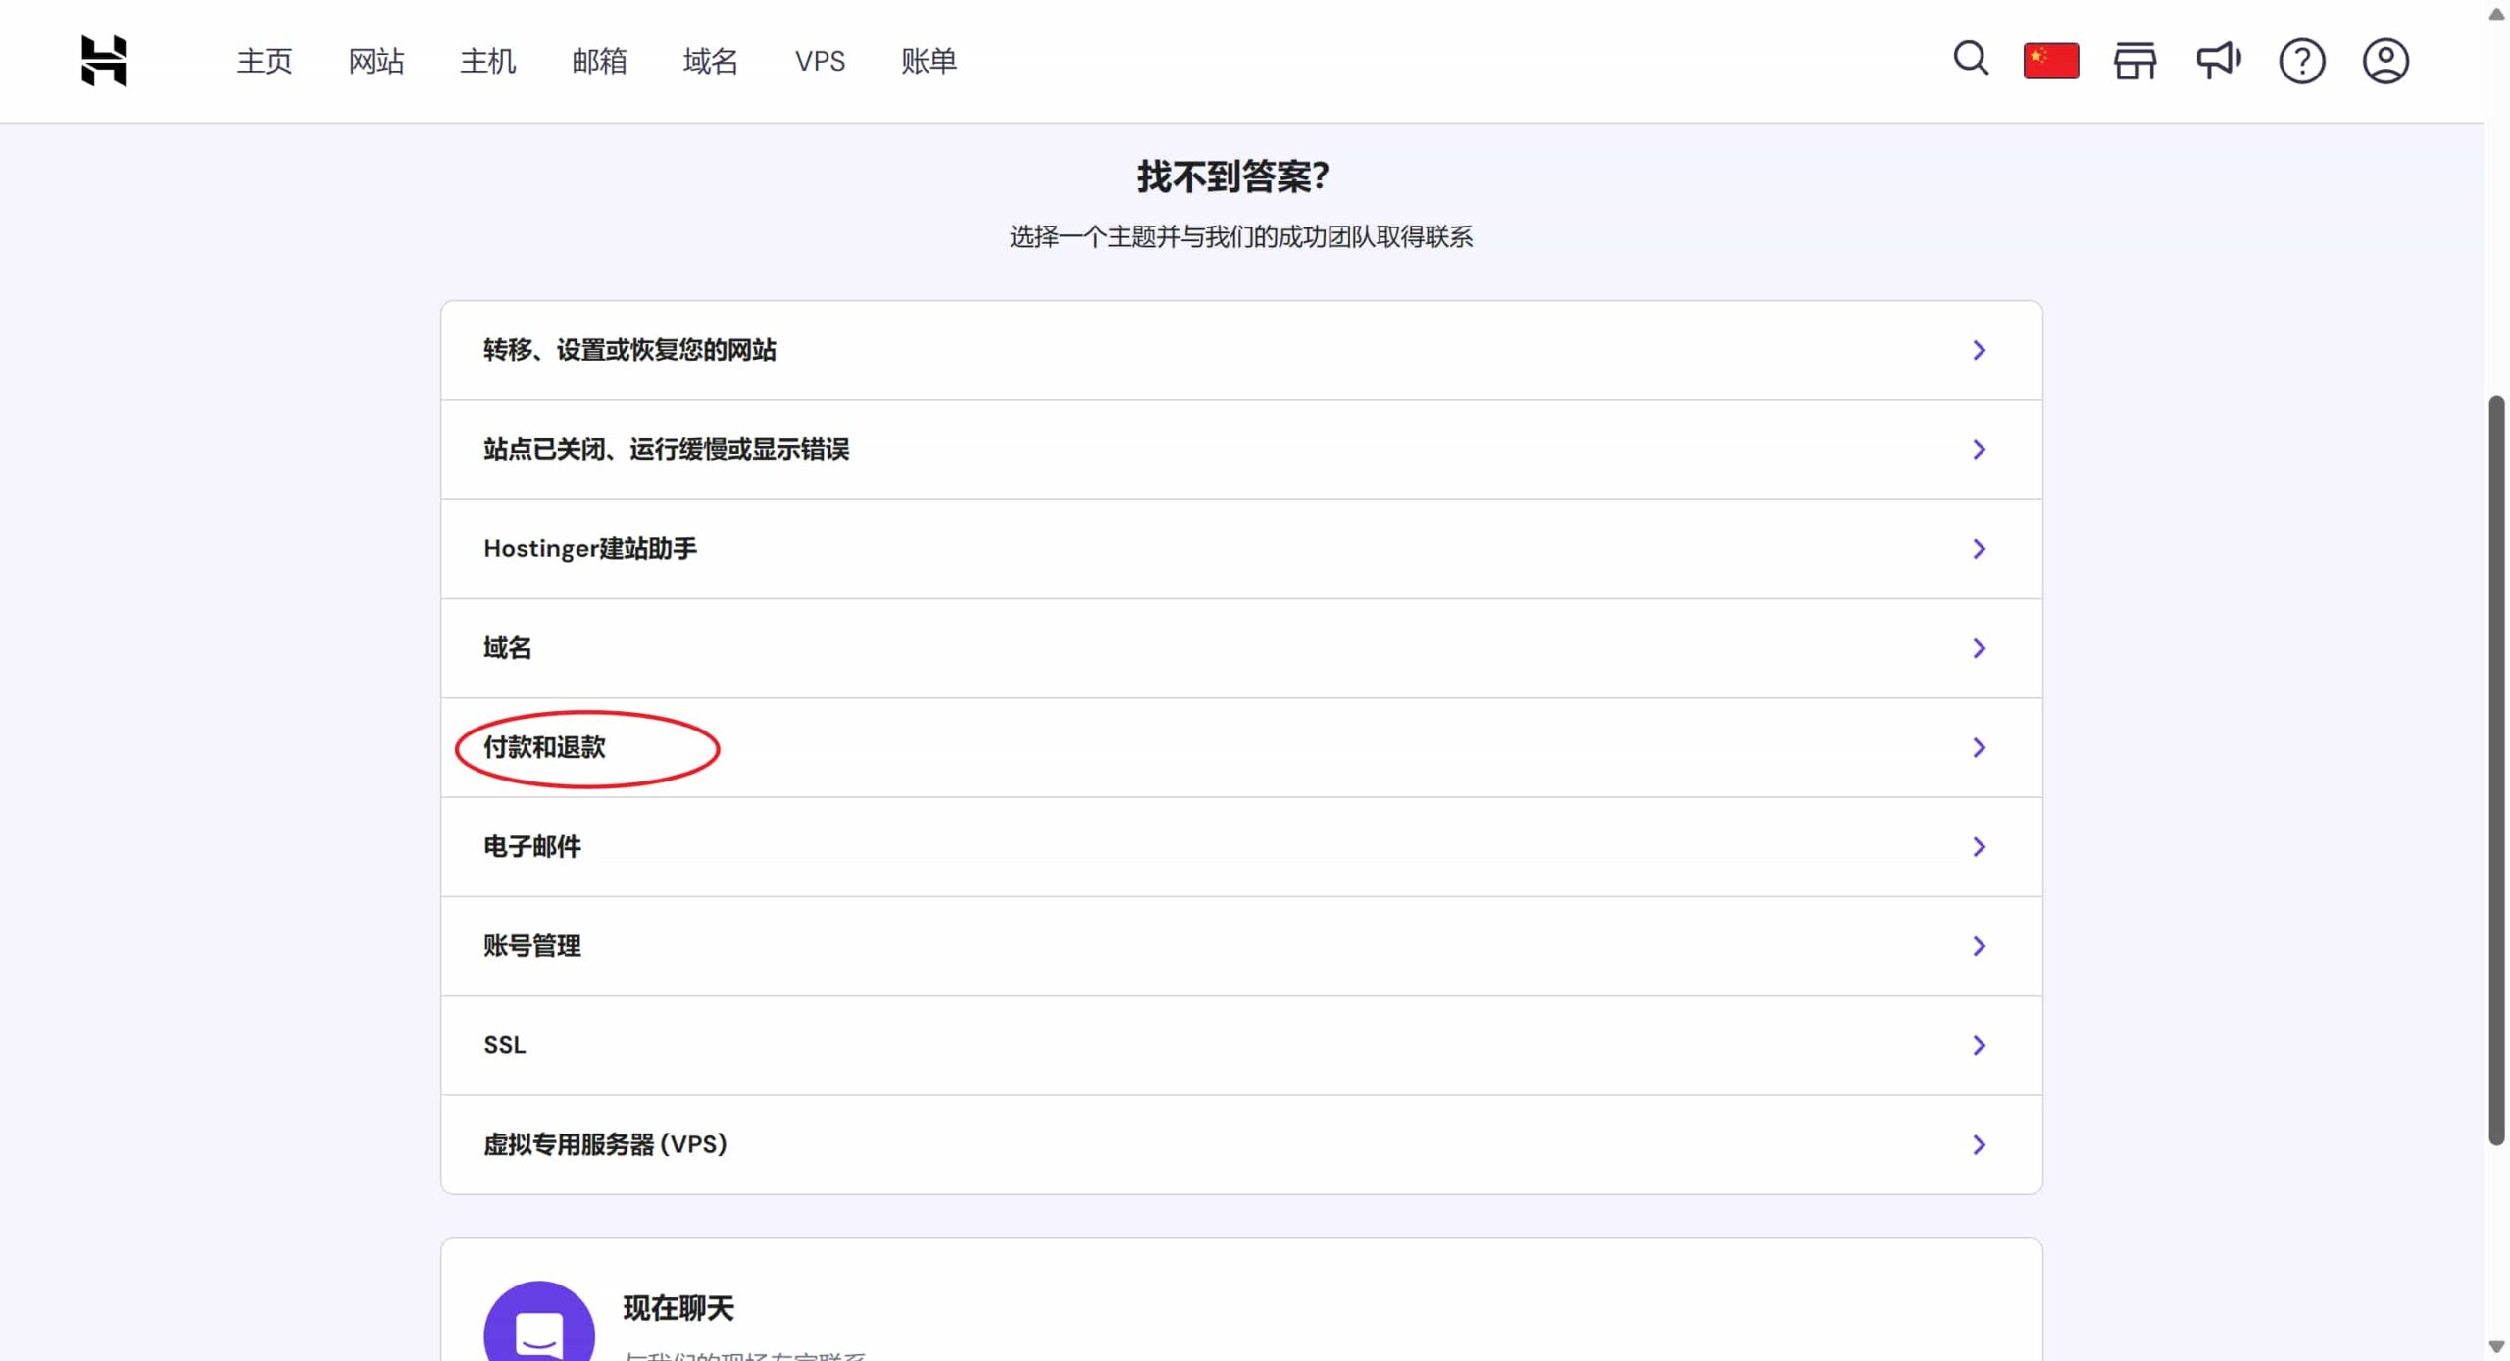Click the megaphone announcements icon
This screenshot has height=1361, width=2510.
click(2218, 61)
